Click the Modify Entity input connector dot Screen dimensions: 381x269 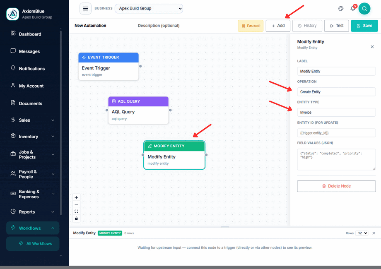143,155
